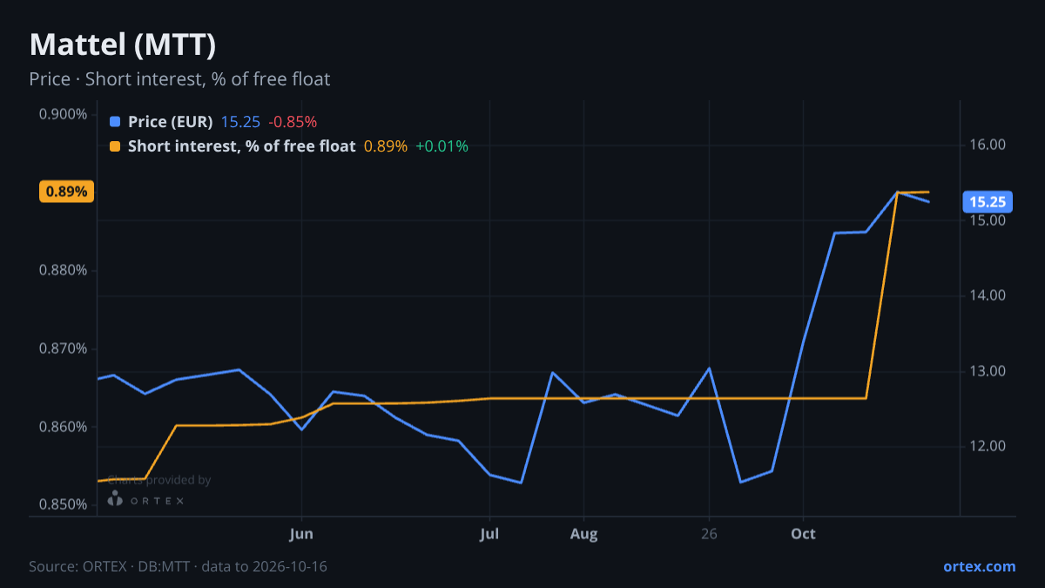Screen dimensions: 1045x588
Task: Toggle the Price (EUR) legend label
Action: click(x=170, y=122)
